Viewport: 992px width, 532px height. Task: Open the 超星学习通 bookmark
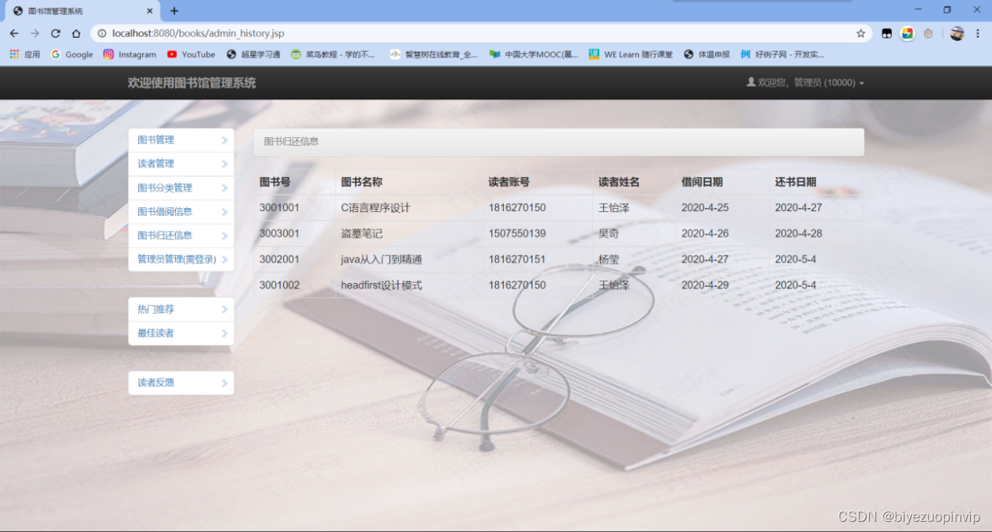pos(249,54)
